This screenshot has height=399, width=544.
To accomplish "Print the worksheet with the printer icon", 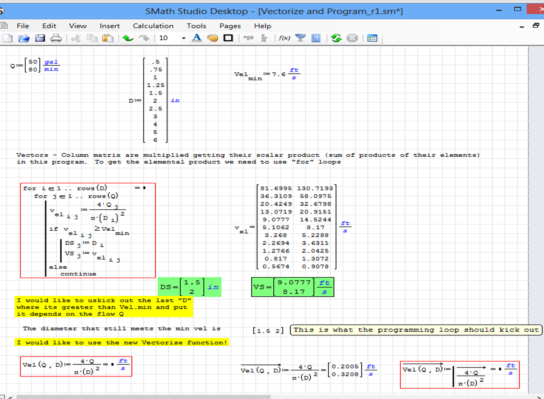I will coord(56,38).
